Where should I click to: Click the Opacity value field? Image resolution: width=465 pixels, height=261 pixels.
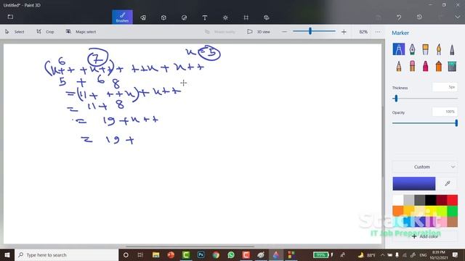tap(445, 112)
